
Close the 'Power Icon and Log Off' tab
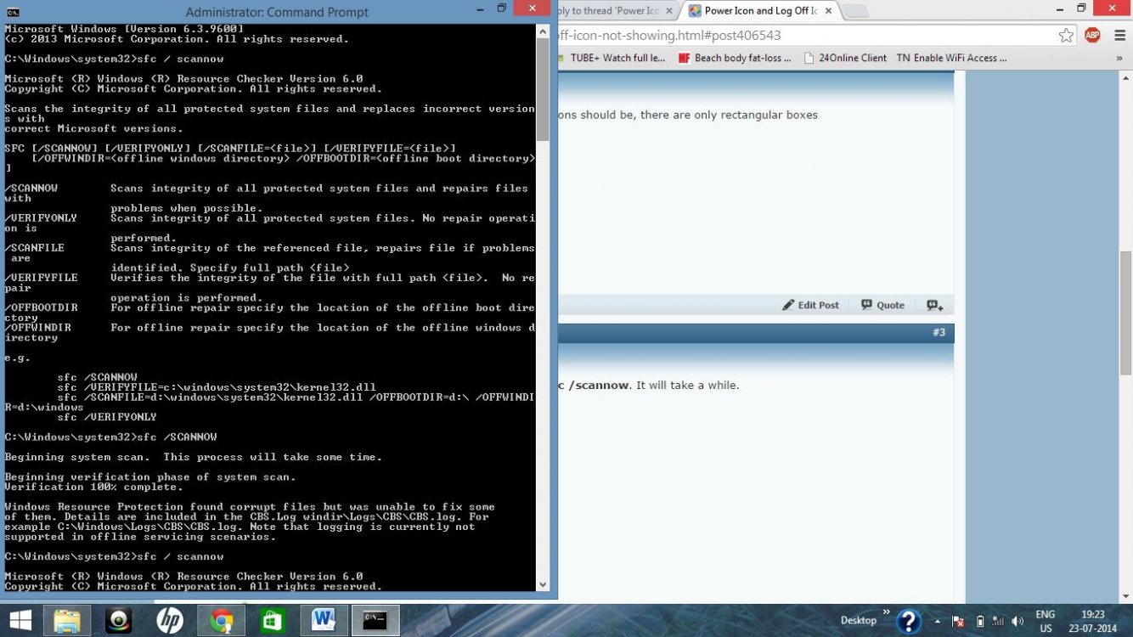[x=827, y=11]
